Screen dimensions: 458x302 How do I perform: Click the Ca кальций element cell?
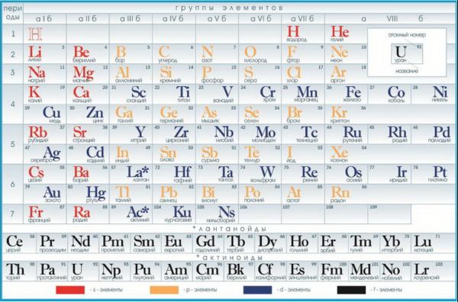(x=88, y=94)
